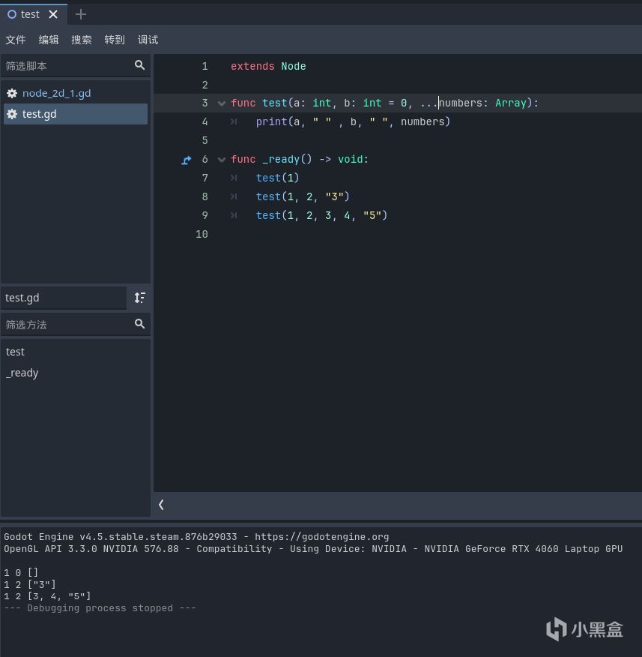The height and width of the screenshot is (657, 642).
Task: Click 'Debugging process stopped' output line
Action: click(x=100, y=608)
